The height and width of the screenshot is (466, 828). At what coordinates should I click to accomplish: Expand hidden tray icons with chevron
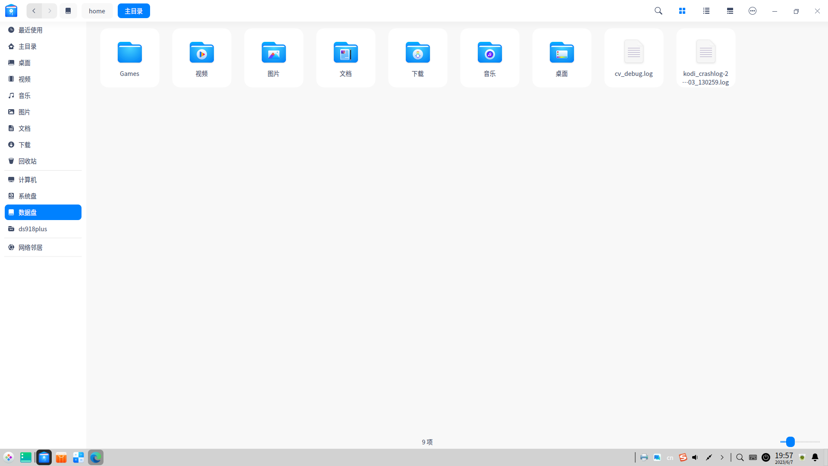pos(723,457)
